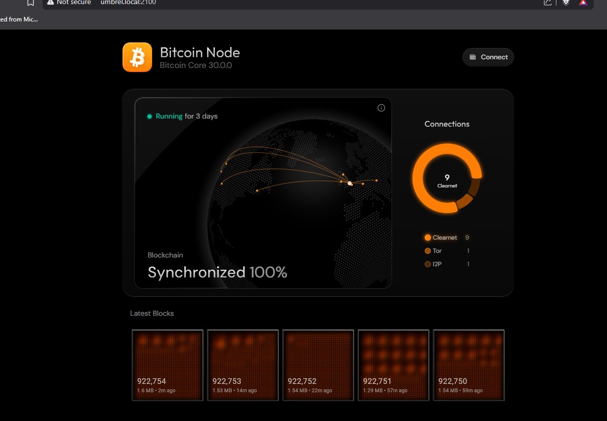The width and height of the screenshot is (607, 421).
Task: Click the orange Bitcoin Node app logo
Action: point(137,57)
